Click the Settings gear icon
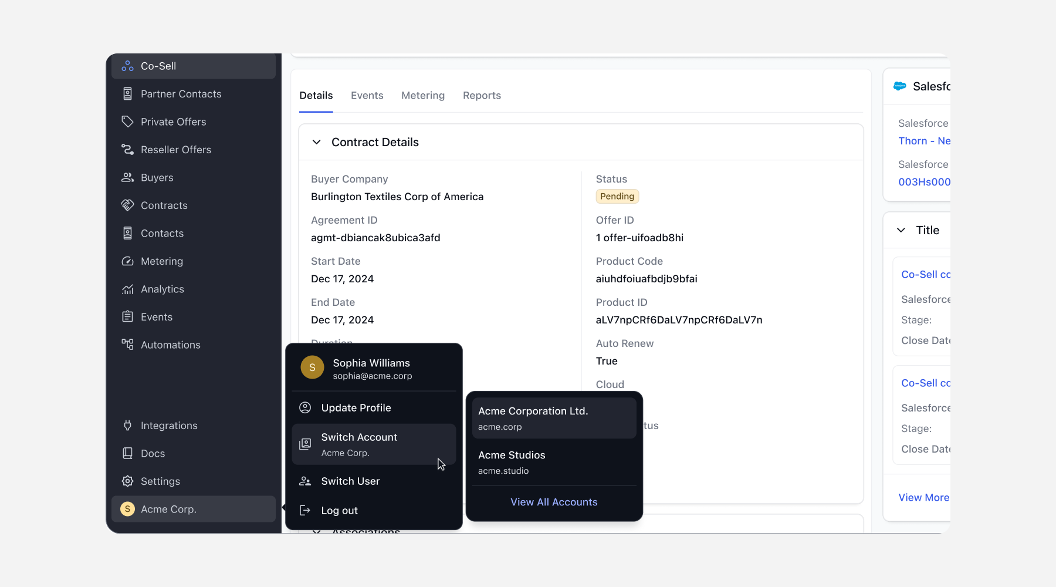 pos(127,481)
